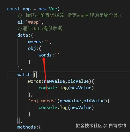Click the Chinese comment about el selector
130x132 pixels.
coord(70,15)
